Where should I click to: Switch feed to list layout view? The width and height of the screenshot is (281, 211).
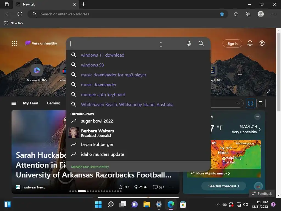261,103
